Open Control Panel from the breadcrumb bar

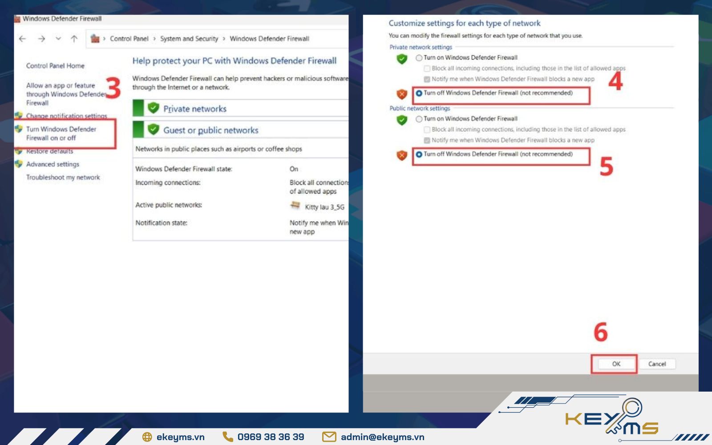click(x=128, y=39)
